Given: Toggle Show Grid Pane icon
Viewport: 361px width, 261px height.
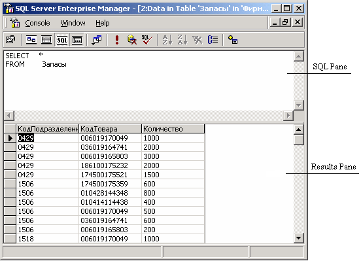Looking at the screenshot, I should 46,40.
